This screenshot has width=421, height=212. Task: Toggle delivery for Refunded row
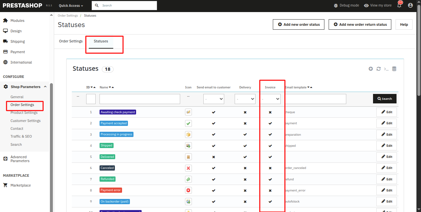(x=245, y=179)
